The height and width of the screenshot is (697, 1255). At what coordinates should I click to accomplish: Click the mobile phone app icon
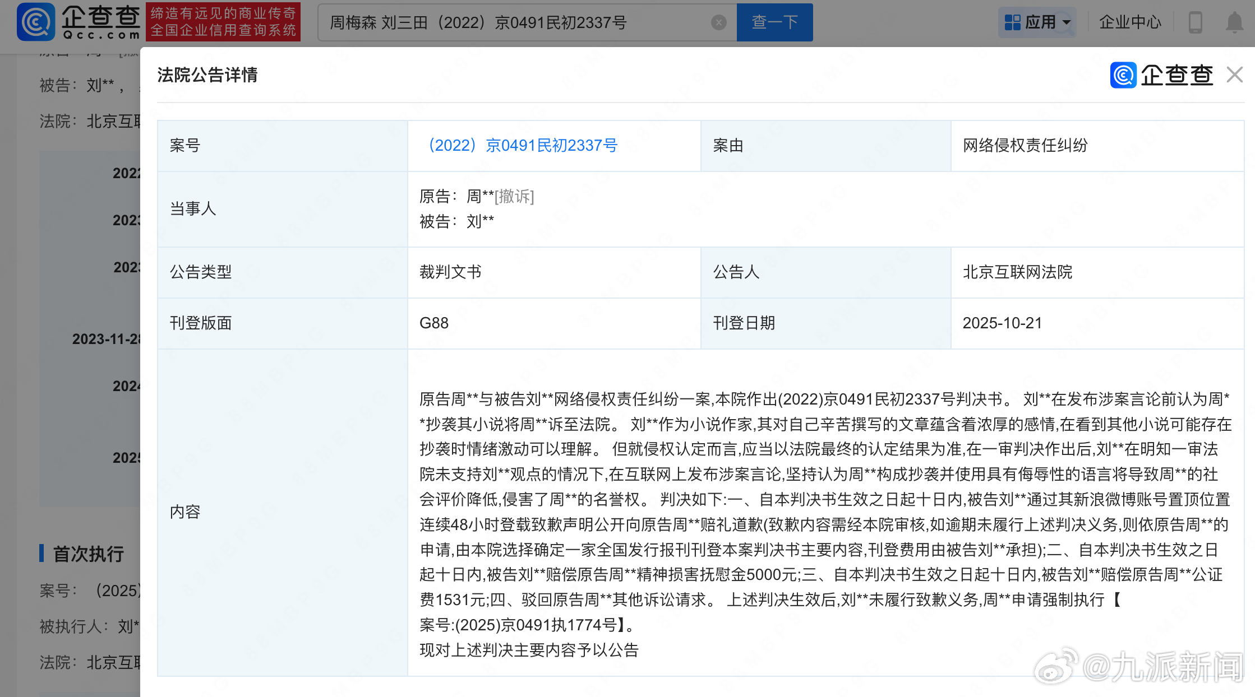tap(1195, 22)
